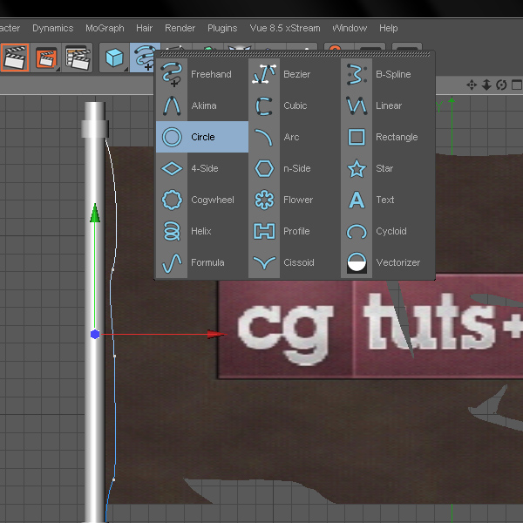Click the Render to Picture Viewer icon
This screenshot has height=523, width=523.
click(45, 58)
